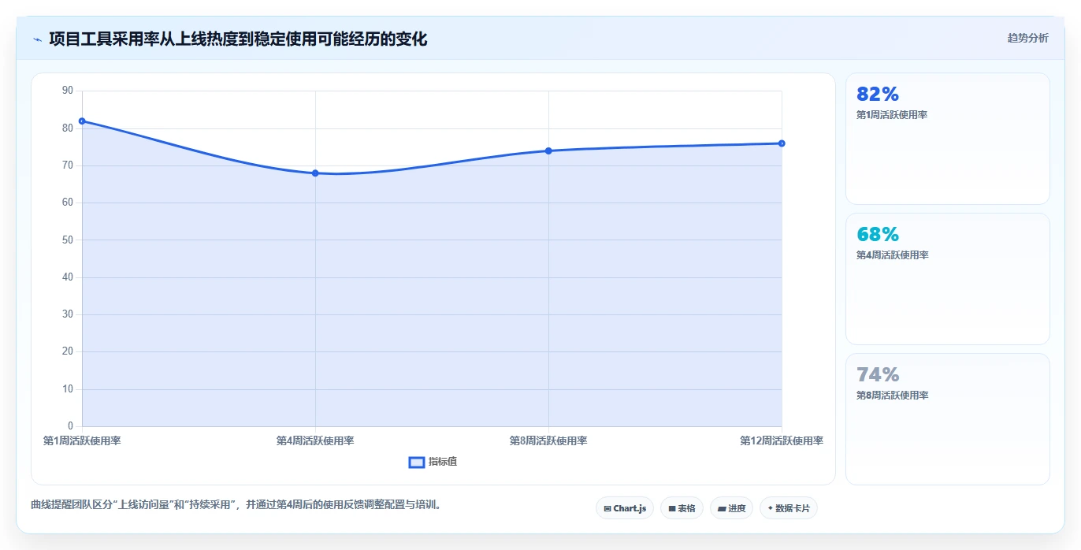This screenshot has width=1081, height=550.
Task: Click the 指标值 legend color box
Action: (417, 462)
